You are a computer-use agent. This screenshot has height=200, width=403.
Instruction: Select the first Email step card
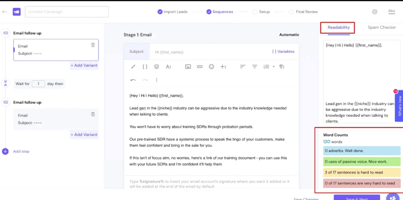tap(56, 50)
